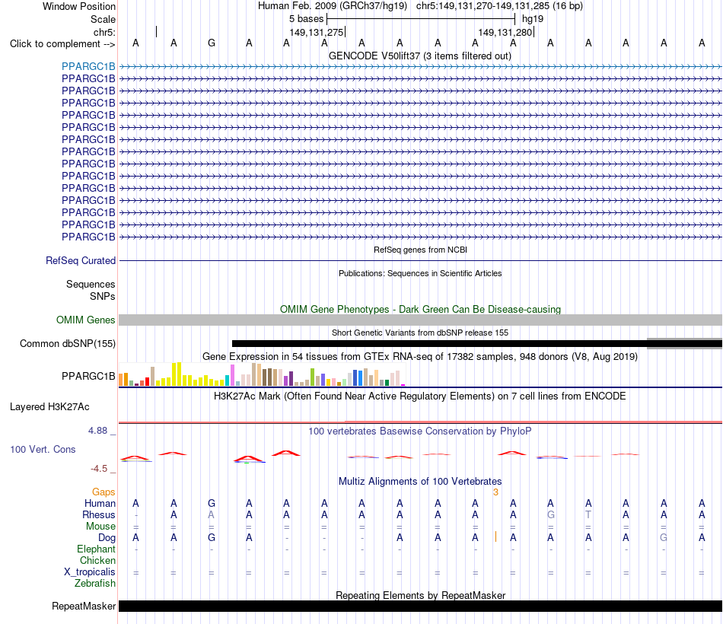
Task: Click the position marker 149,131,275
Action: [317, 32]
